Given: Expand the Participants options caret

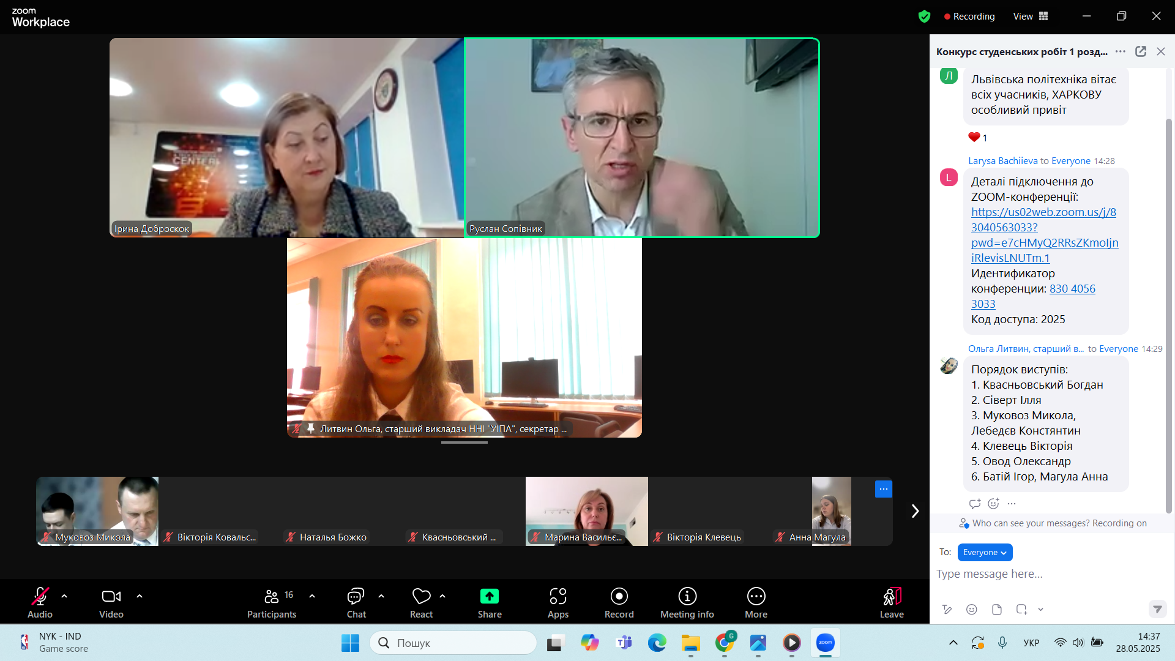Looking at the screenshot, I should coord(312,596).
